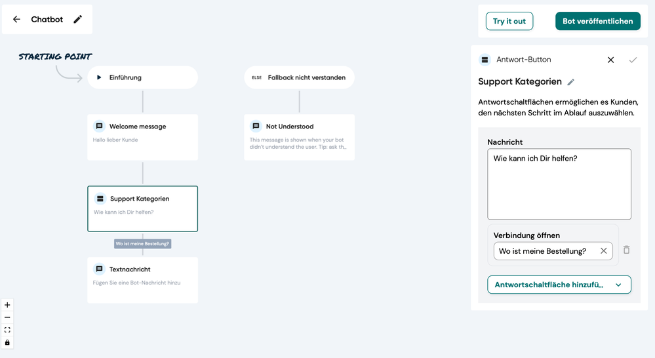Toggle the canvas lock icon

pyautogui.click(x=7, y=342)
